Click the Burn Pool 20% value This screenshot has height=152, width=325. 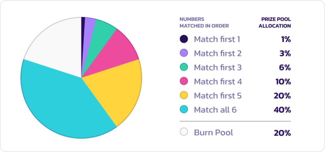coord(282,133)
